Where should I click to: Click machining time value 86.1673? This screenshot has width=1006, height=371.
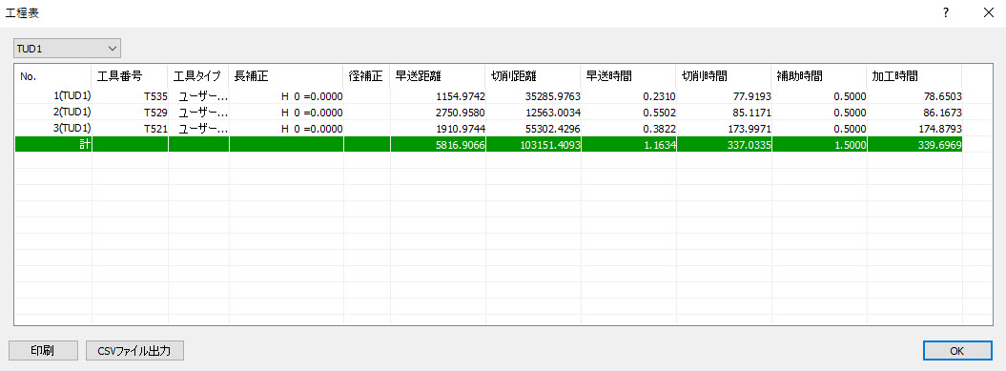942,113
